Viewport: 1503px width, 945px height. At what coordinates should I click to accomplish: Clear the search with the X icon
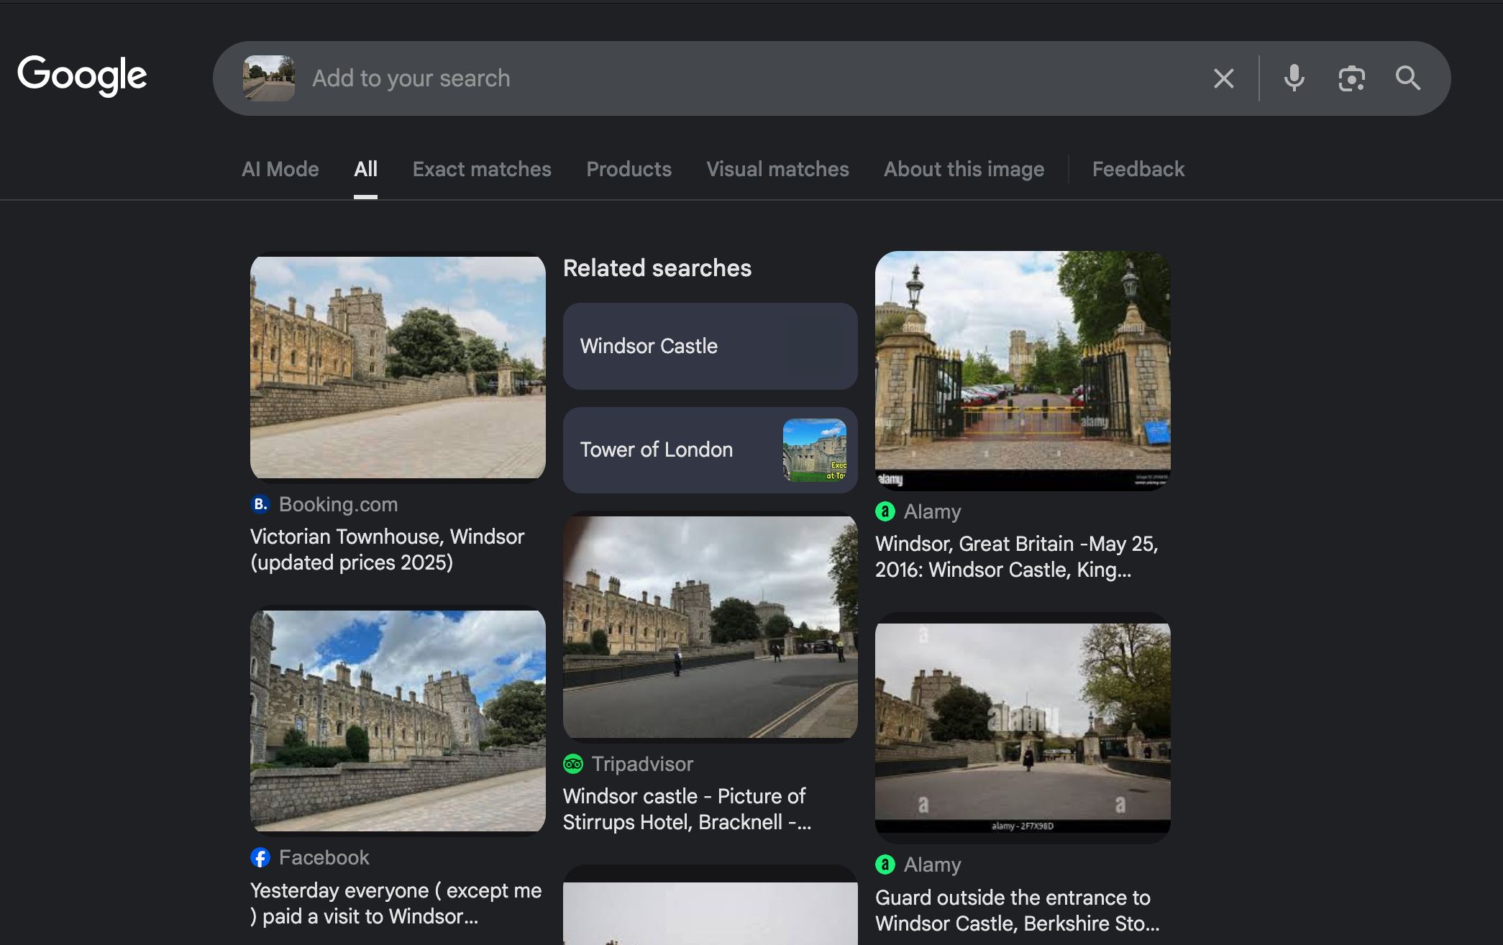[1223, 78]
